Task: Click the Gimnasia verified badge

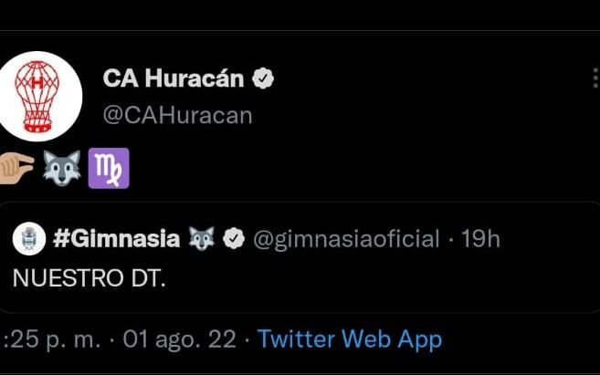Action: click(x=234, y=238)
